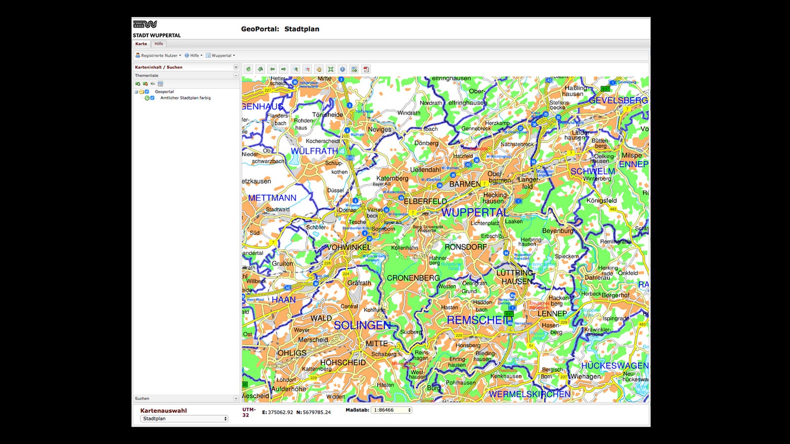The height and width of the screenshot is (444, 790).
Task: Collapse the Karteninhalt / Suchen side panel
Action: 236,67
